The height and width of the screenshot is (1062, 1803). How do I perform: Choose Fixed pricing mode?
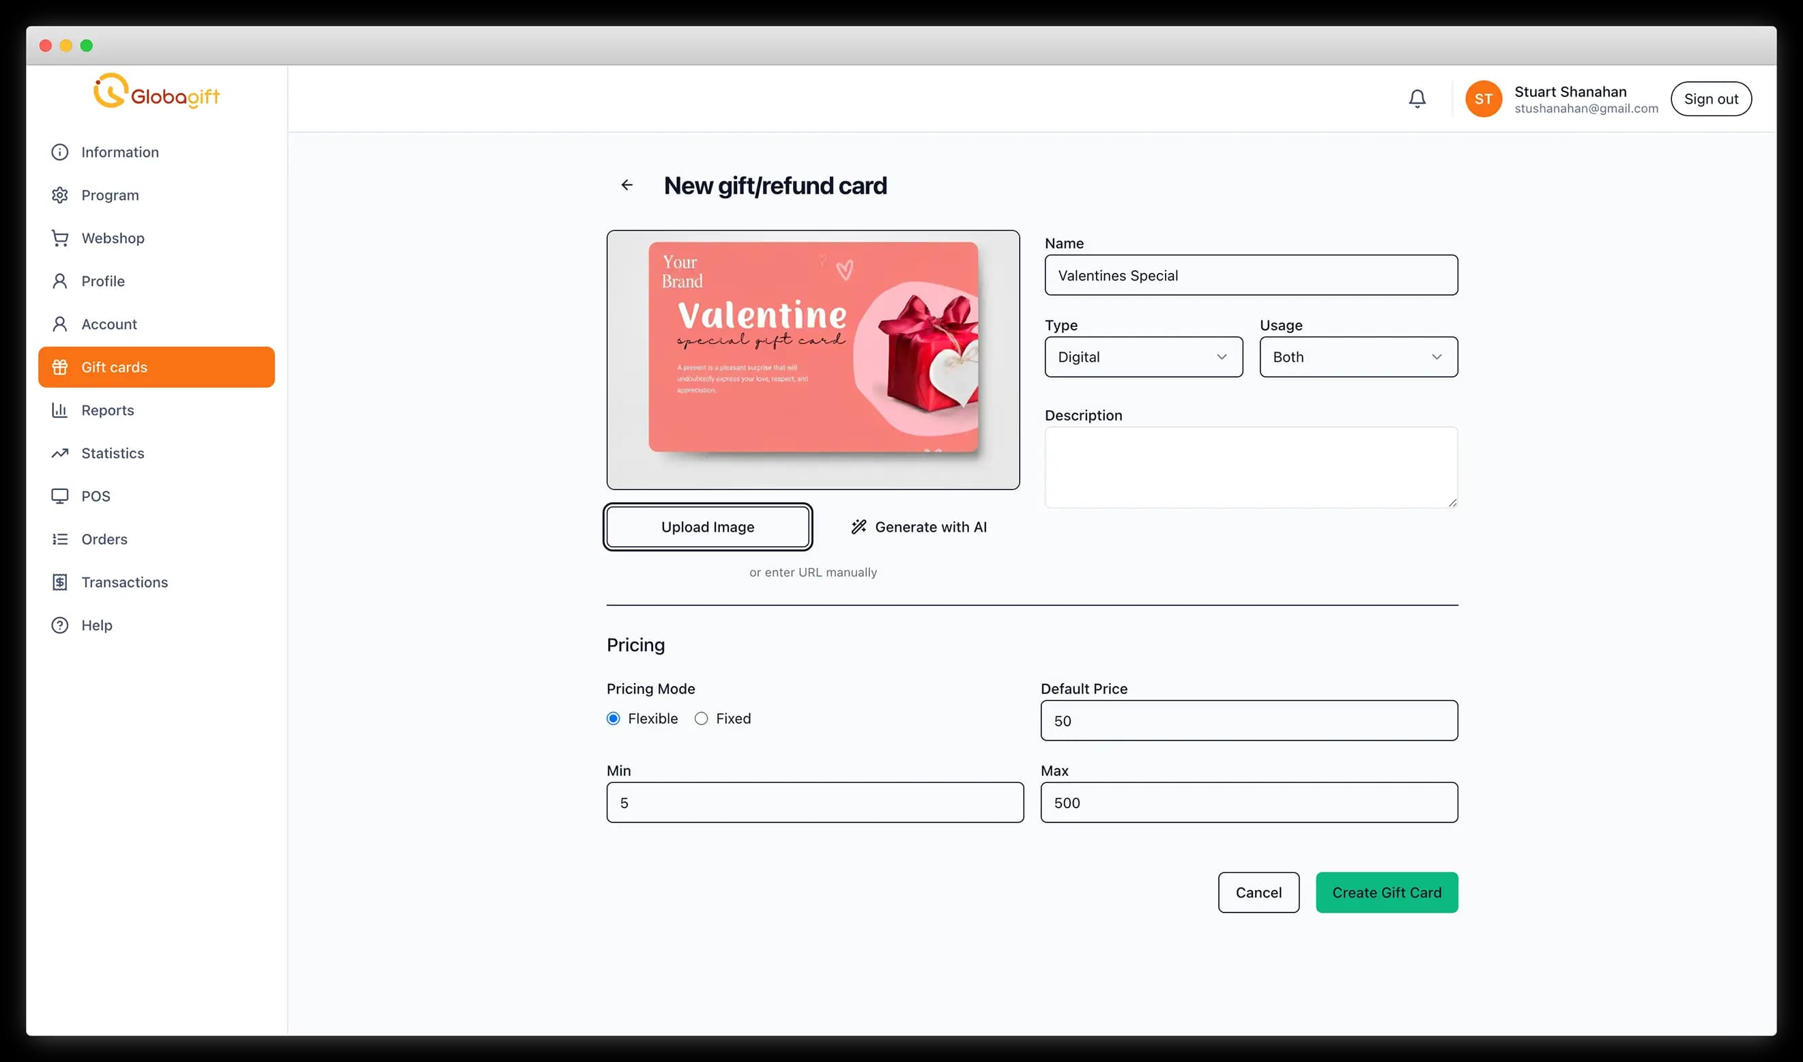[x=702, y=719]
